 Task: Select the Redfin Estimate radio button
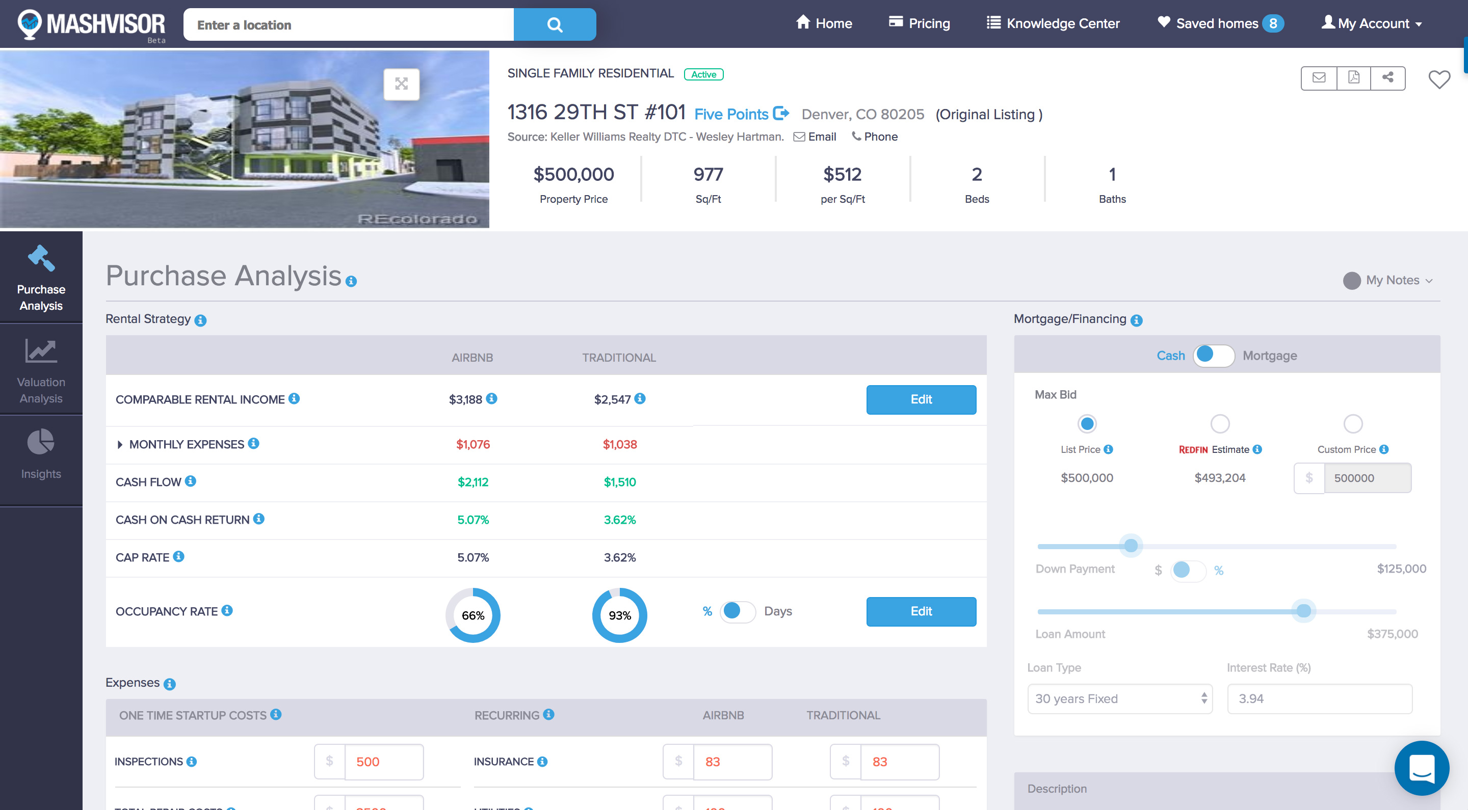click(x=1219, y=424)
